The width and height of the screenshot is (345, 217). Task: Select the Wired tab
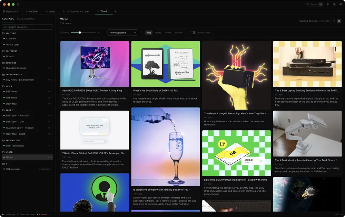pyautogui.click(x=103, y=11)
